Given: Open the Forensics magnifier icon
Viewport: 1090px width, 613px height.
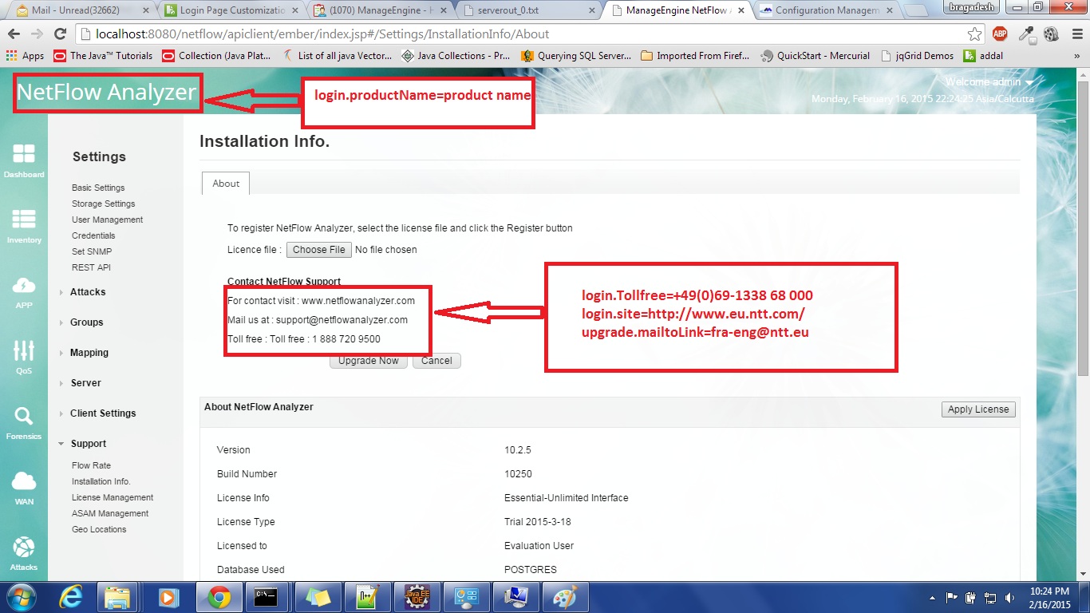Looking at the screenshot, I should [x=24, y=417].
